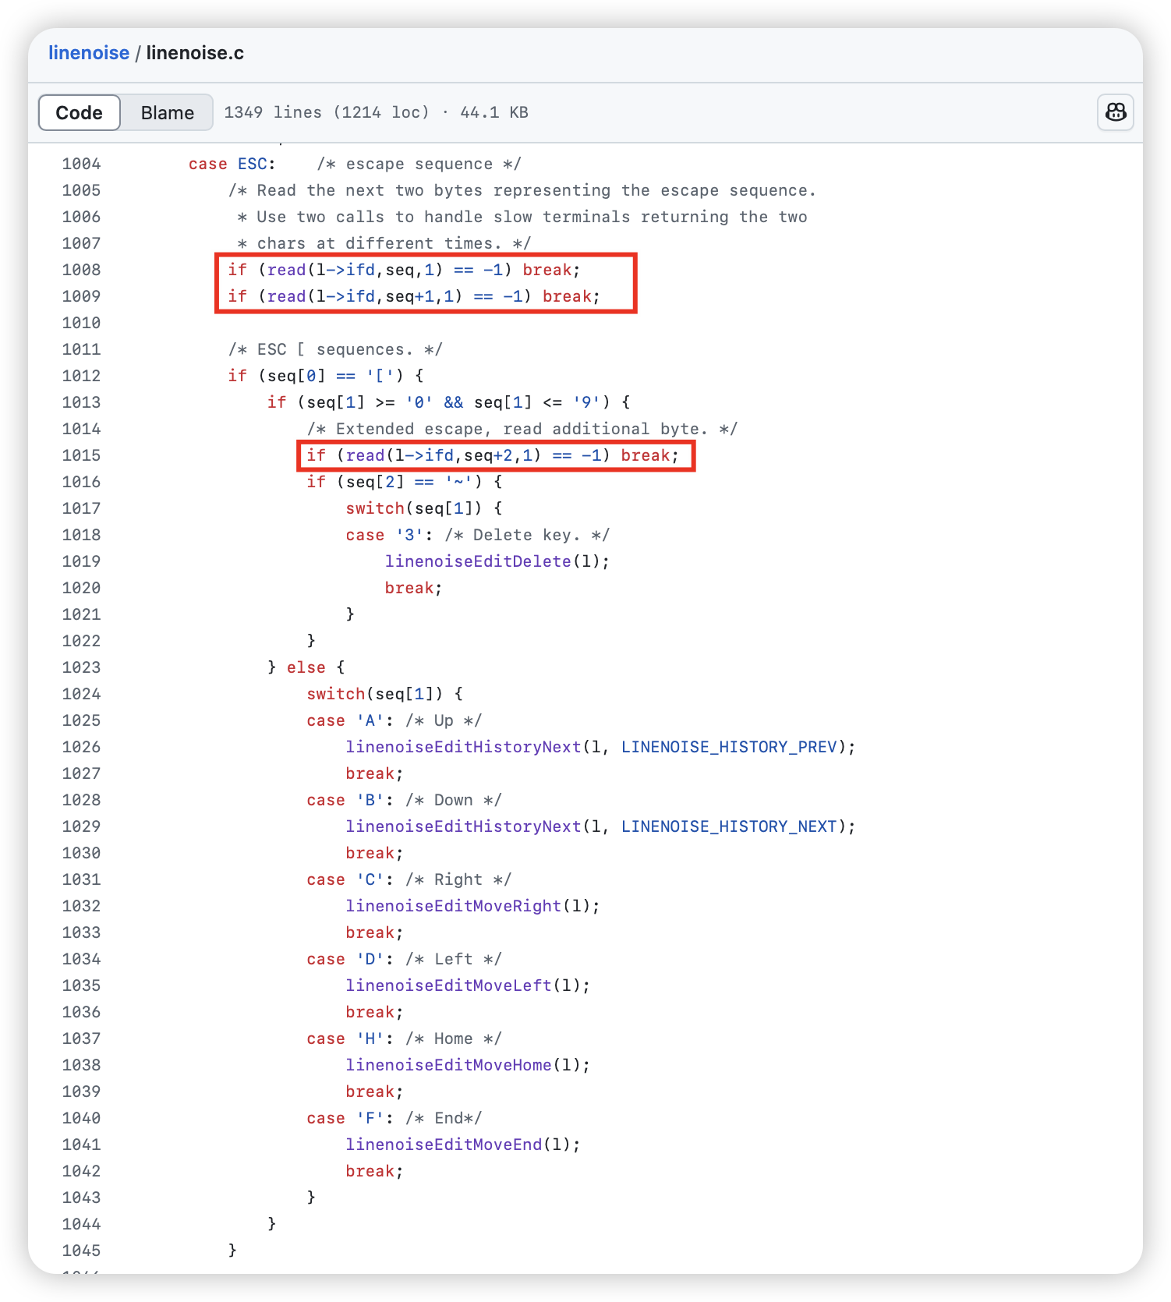The height and width of the screenshot is (1302, 1171).
Task: Click the LINENOISE_HISTORY_PREV constant
Action: coord(729,747)
